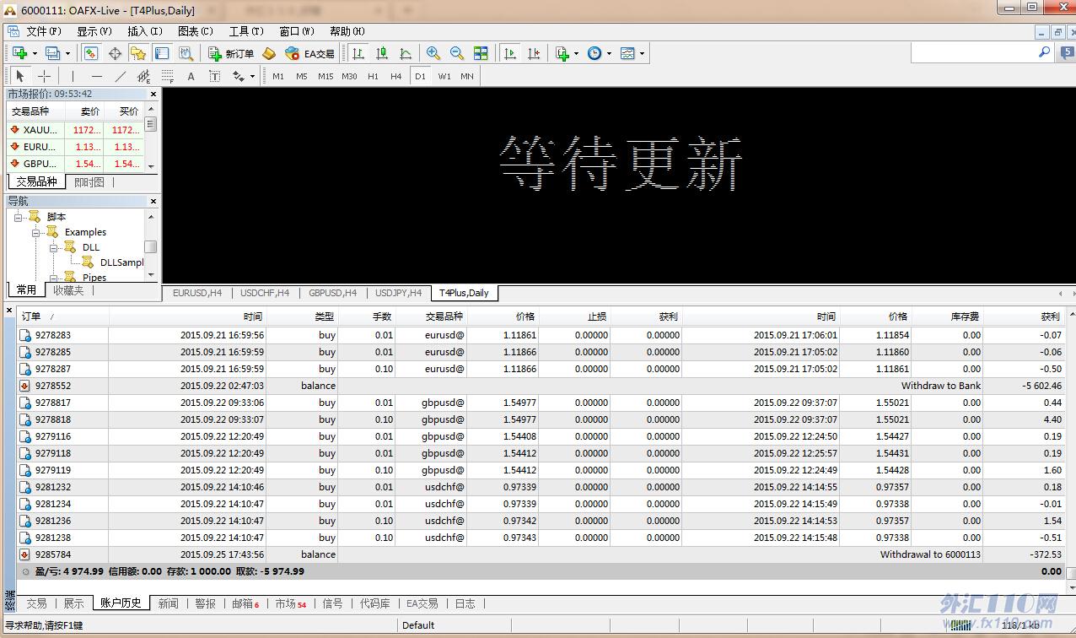1076x638 pixels.
Task: Switch chart to candlesticks icon
Action: pyautogui.click(x=382, y=53)
